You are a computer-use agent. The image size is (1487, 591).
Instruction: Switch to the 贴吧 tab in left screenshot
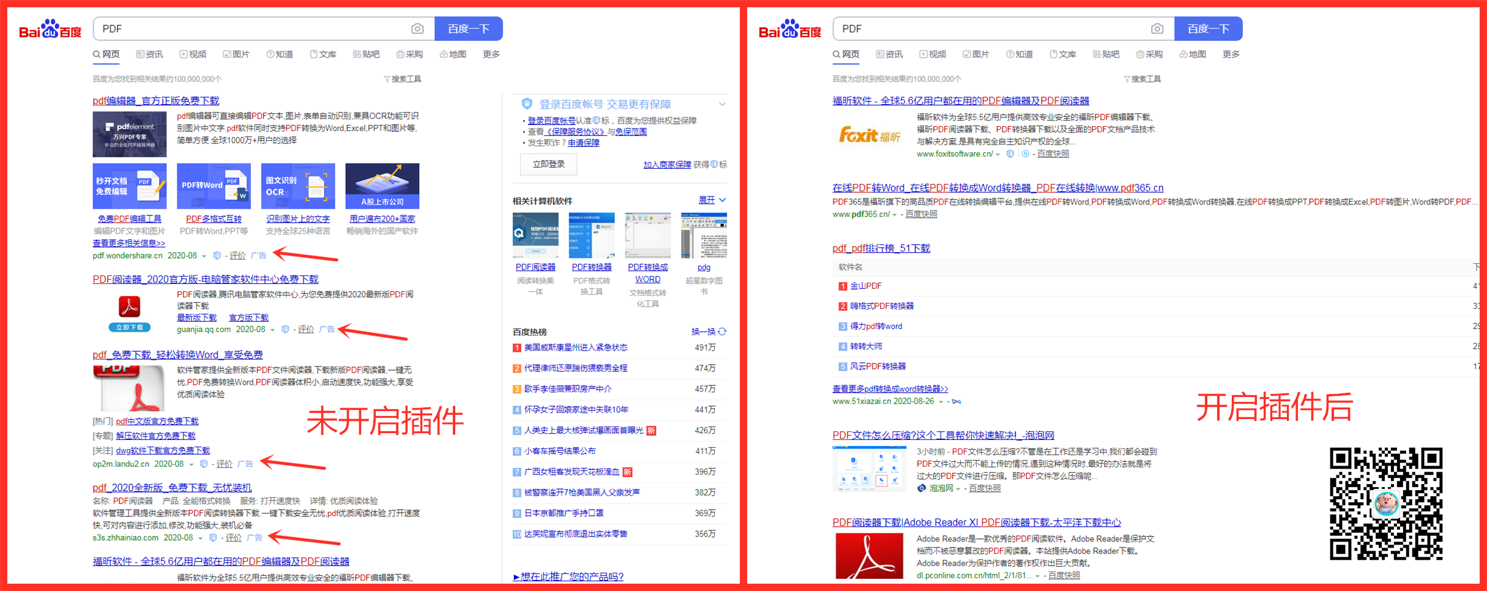point(367,54)
